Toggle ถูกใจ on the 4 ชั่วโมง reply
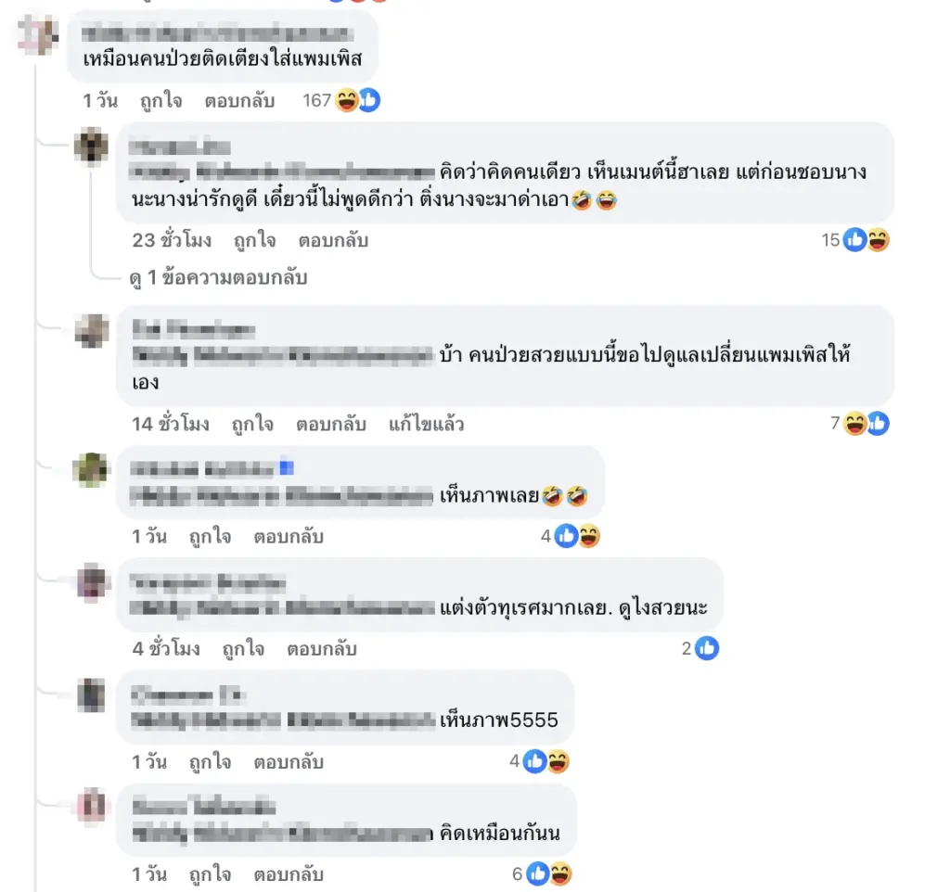Image resolution: width=950 pixels, height=892 pixels. [244, 649]
